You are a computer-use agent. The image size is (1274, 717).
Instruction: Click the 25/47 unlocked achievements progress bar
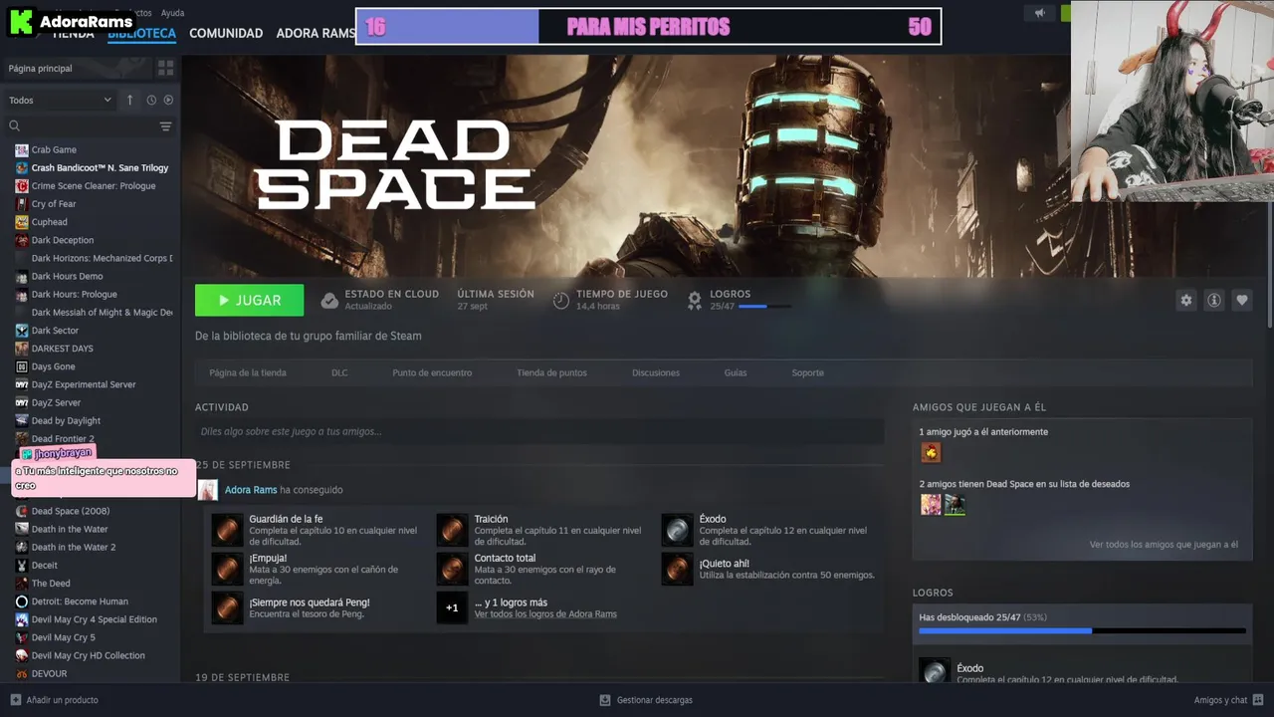1082,630
